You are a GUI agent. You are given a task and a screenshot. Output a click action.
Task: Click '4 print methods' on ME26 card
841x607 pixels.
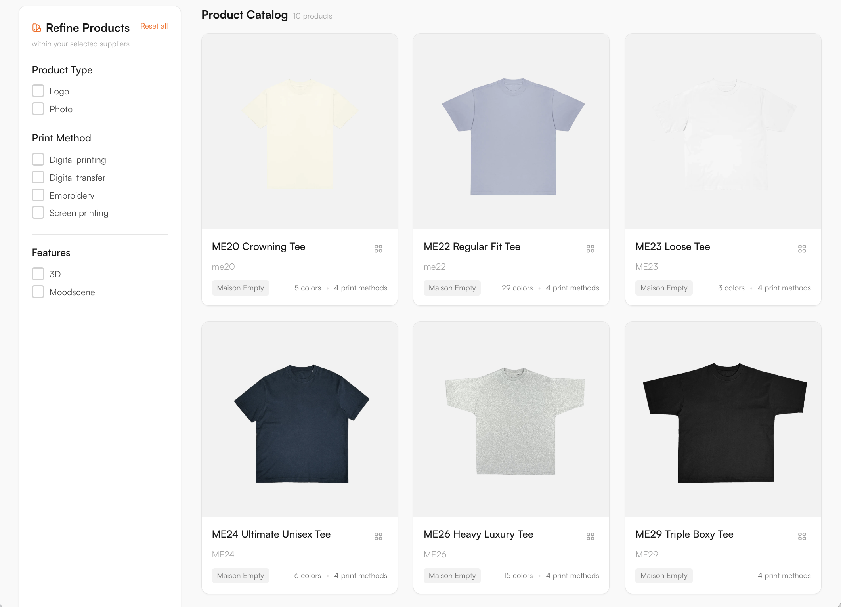click(572, 576)
